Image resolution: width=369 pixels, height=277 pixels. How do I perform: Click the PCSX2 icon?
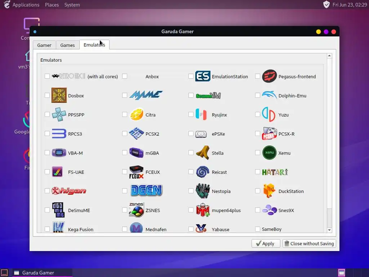click(137, 133)
